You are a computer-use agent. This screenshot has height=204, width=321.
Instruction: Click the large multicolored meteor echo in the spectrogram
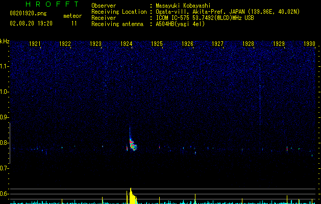click(133, 144)
